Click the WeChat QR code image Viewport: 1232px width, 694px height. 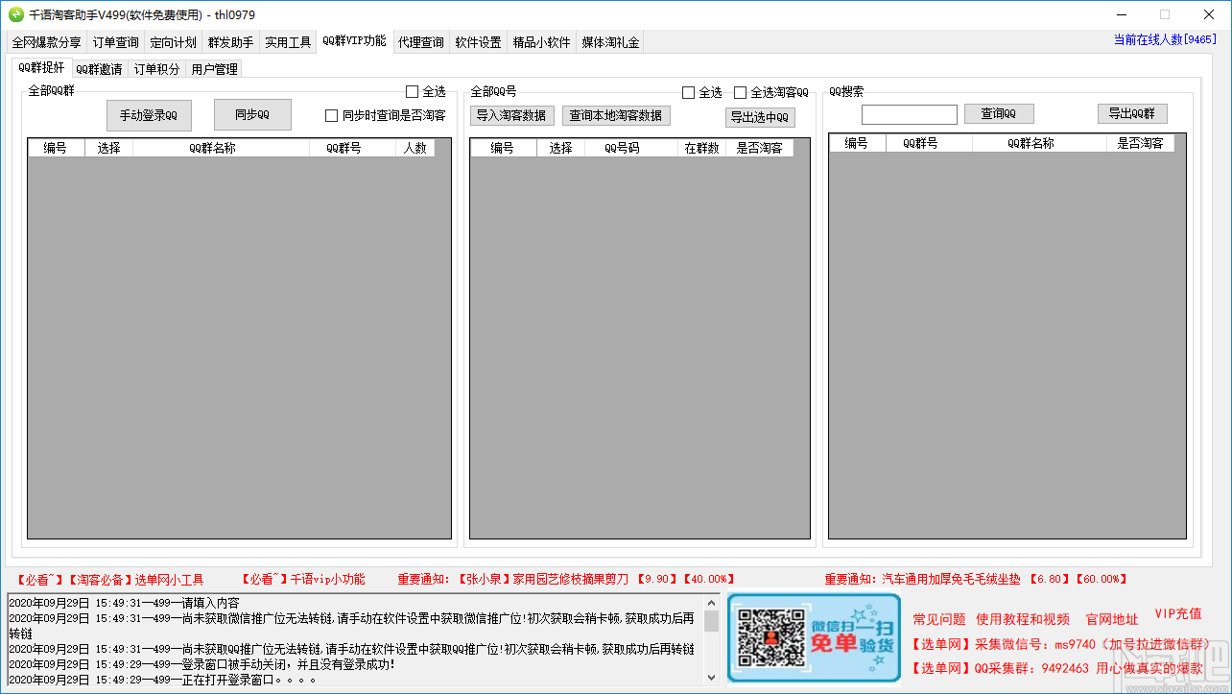tap(771, 638)
